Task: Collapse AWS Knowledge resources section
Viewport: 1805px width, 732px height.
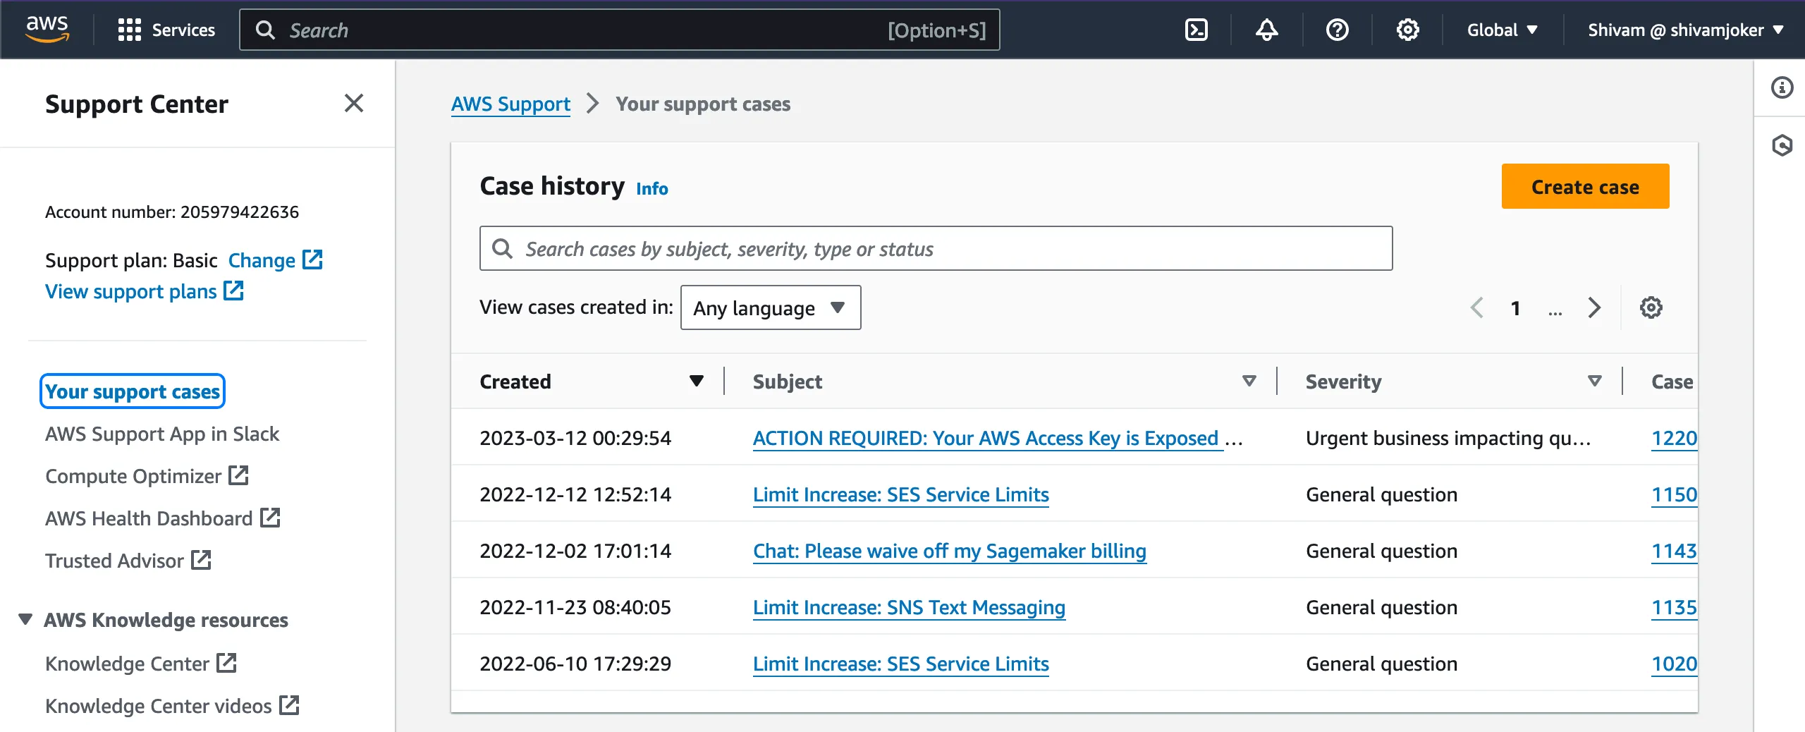Action: [25, 619]
